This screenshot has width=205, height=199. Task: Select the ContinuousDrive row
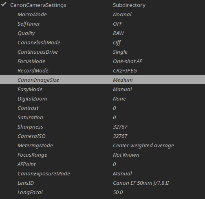pos(102,52)
